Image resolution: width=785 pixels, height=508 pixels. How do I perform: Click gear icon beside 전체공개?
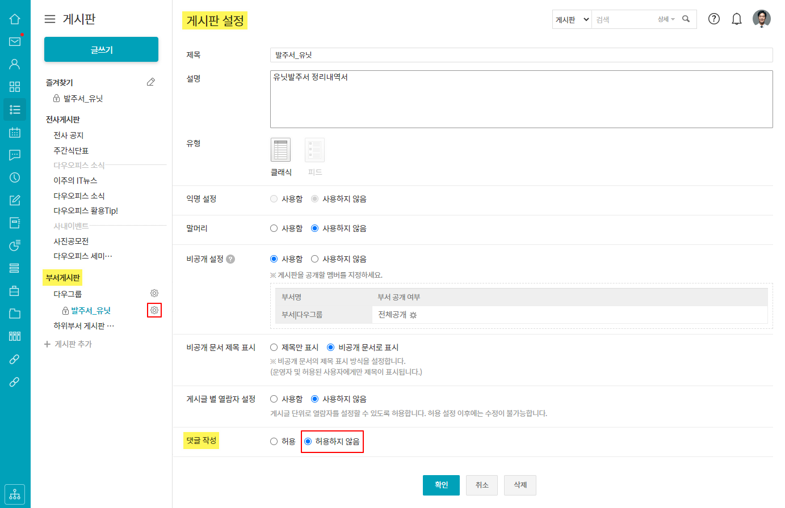click(x=413, y=315)
